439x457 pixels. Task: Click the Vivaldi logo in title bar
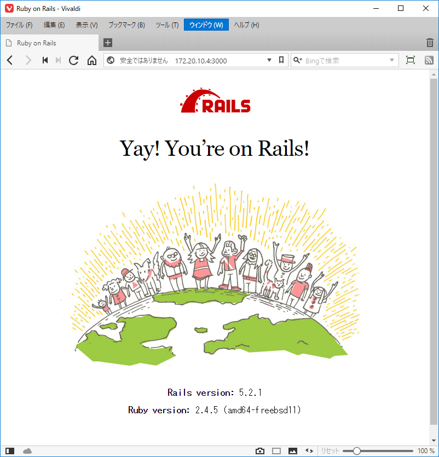click(x=9, y=8)
